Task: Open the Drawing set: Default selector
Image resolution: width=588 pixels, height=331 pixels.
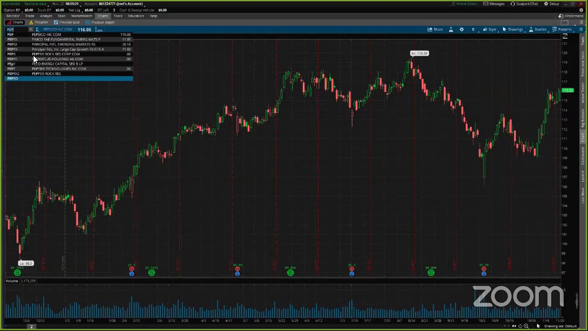Action: click(x=560, y=326)
